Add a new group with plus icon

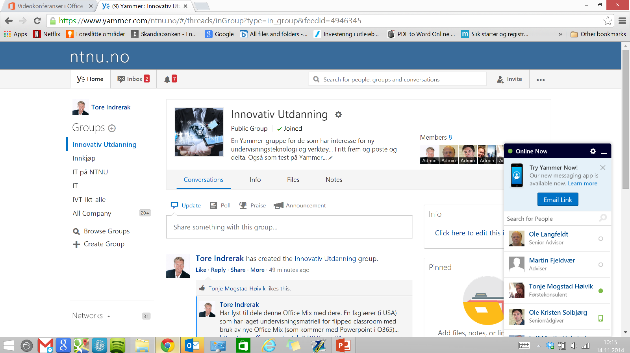112,128
